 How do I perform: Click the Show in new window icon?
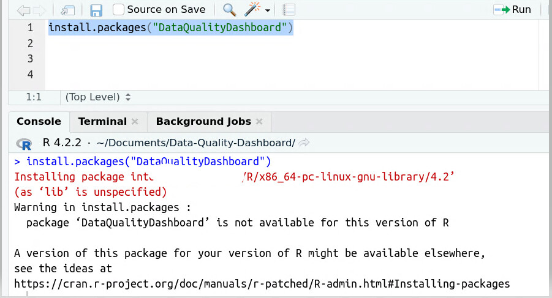click(x=68, y=10)
